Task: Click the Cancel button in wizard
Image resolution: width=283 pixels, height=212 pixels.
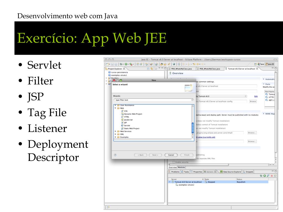Action: [x=171, y=155]
